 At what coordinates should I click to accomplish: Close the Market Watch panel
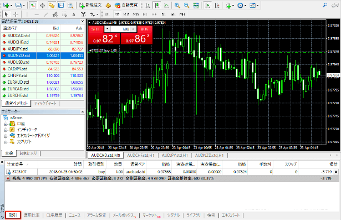83,21
